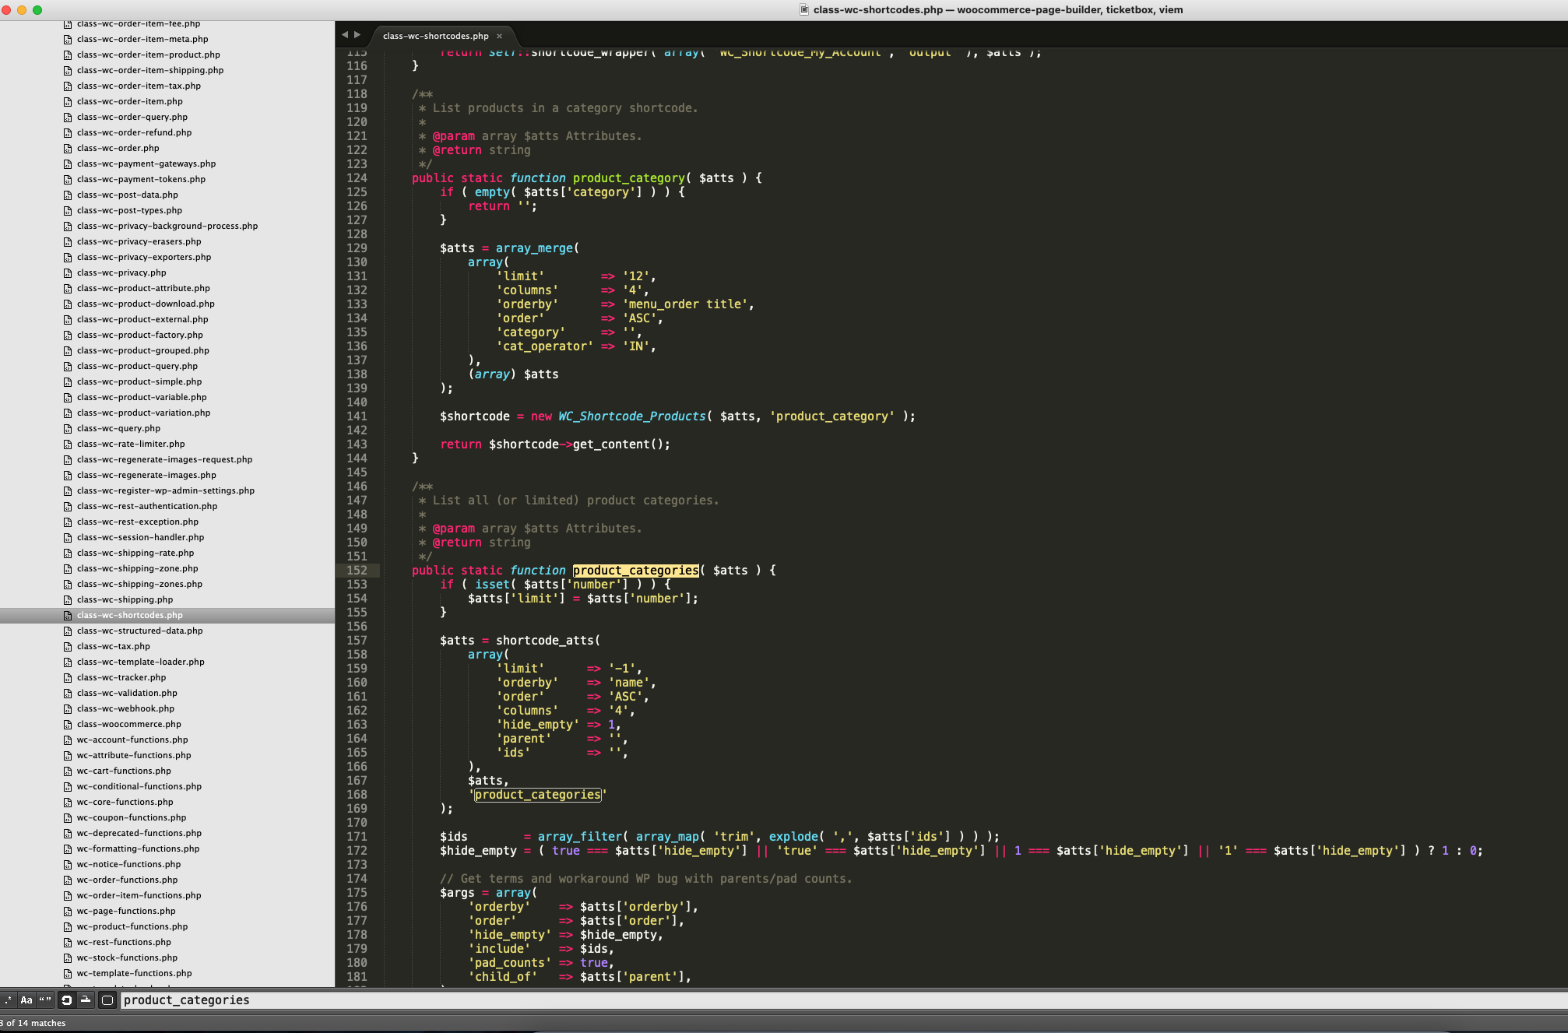Toggle wrap-around search icon
Viewport: 1568px width, 1033px height.
click(67, 1000)
